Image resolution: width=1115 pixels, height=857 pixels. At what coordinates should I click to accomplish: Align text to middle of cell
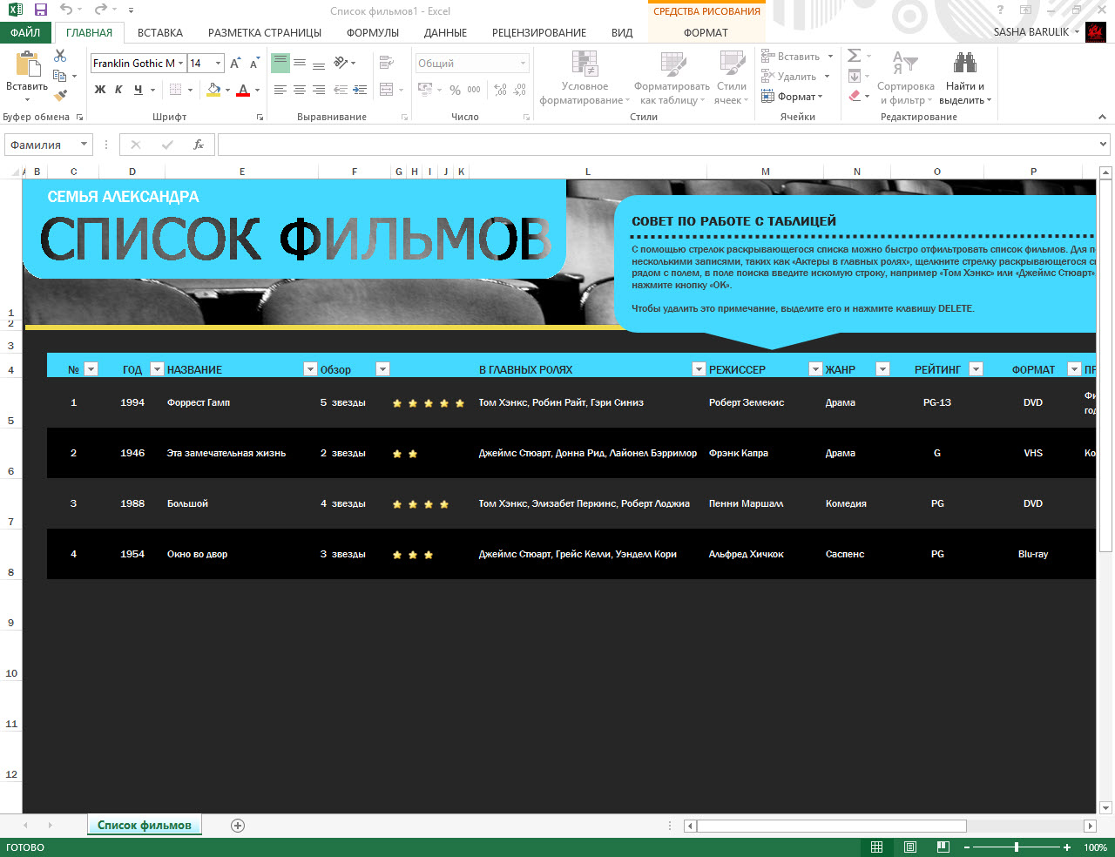(x=300, y=64)
